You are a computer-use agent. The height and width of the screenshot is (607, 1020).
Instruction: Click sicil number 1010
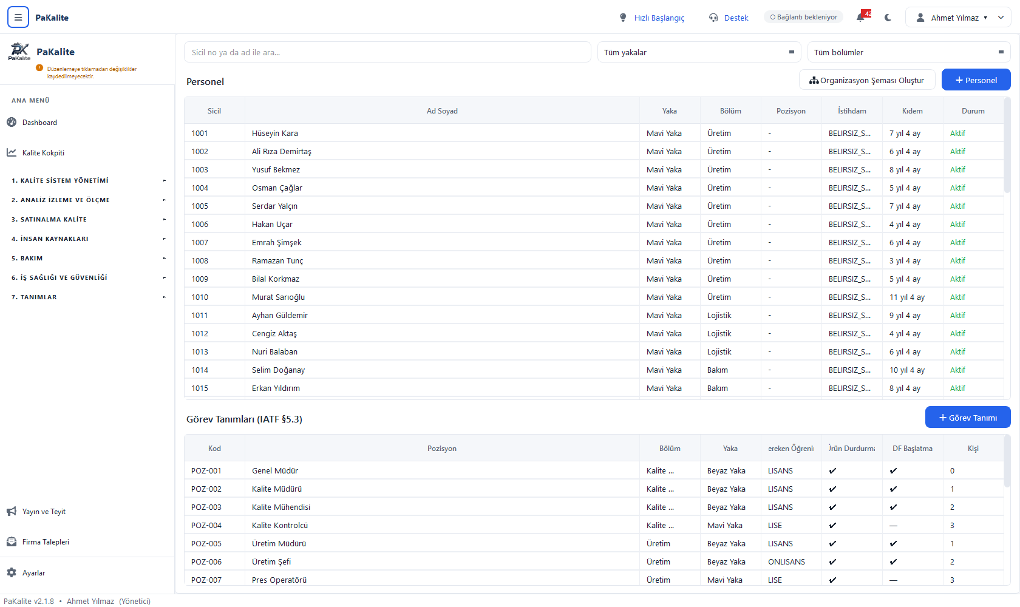[200, 297]
